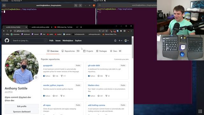
Task: Open the plus create-new dropdown
Action: pos(120,41)
